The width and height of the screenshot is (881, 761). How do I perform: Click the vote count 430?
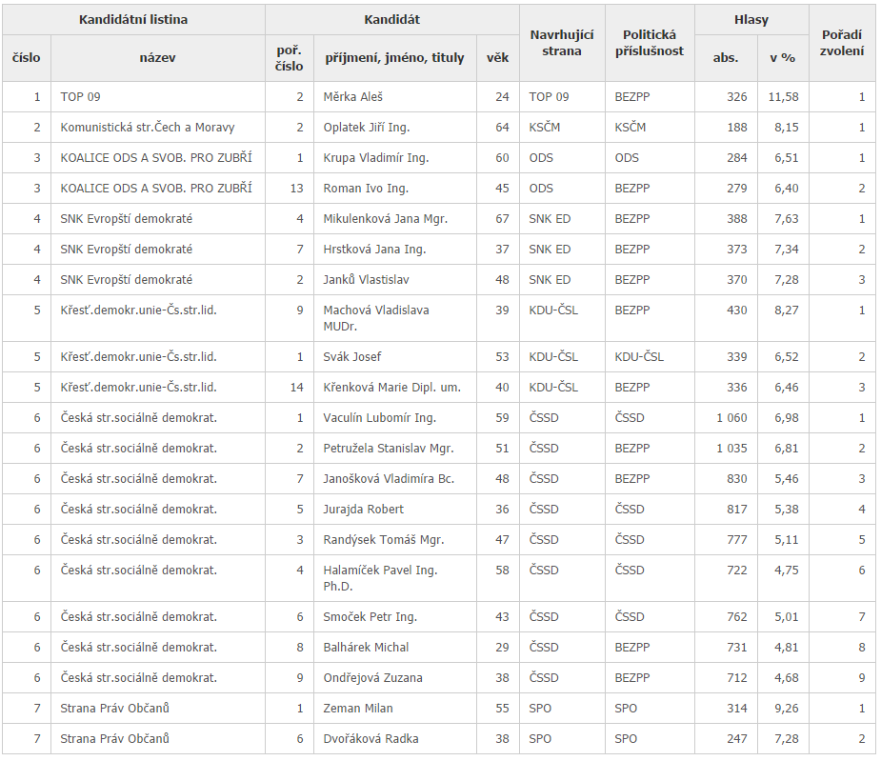(x=736, y=310)
